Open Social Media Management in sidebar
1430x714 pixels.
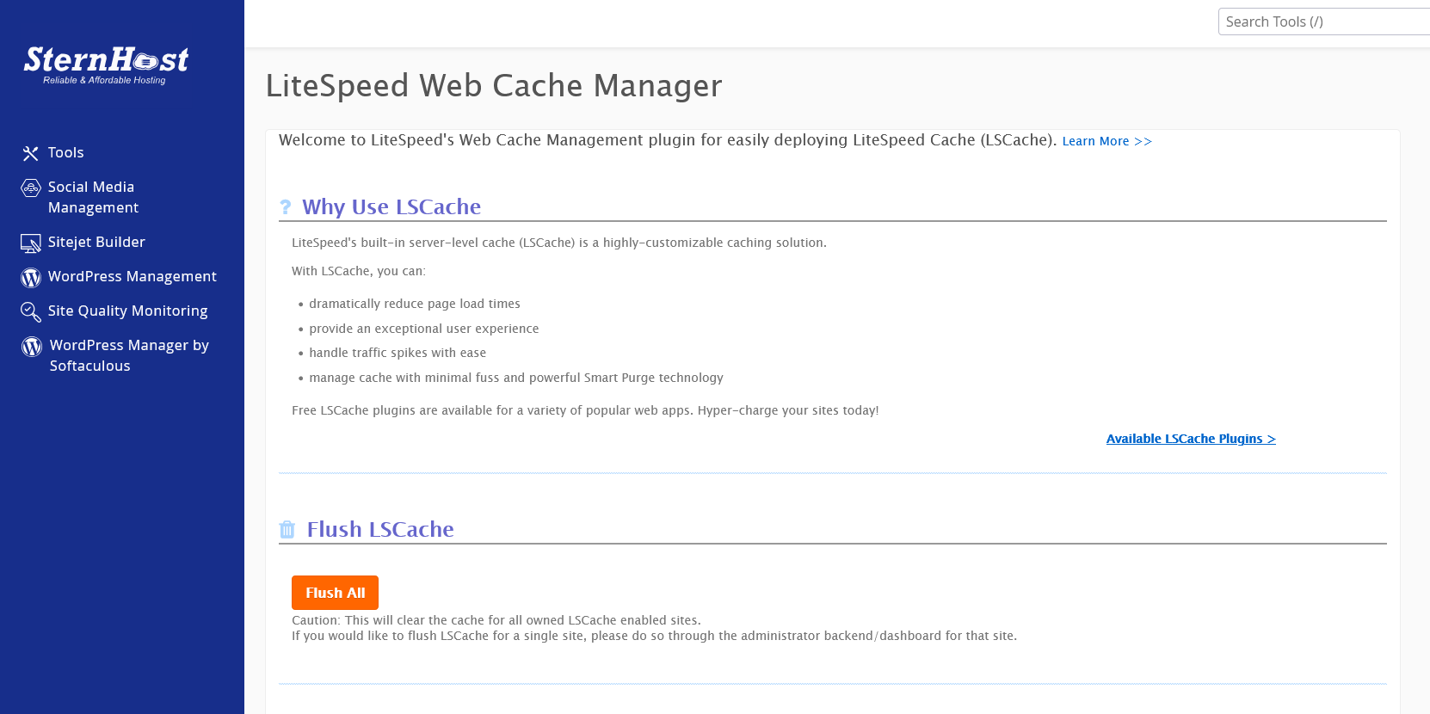click(x=93, y=197)
